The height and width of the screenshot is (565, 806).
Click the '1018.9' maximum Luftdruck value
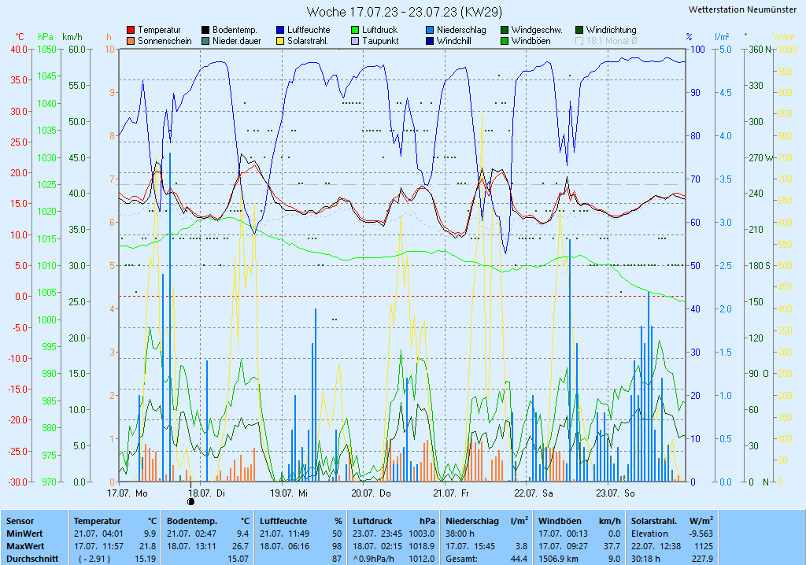(x=422, y=546)
